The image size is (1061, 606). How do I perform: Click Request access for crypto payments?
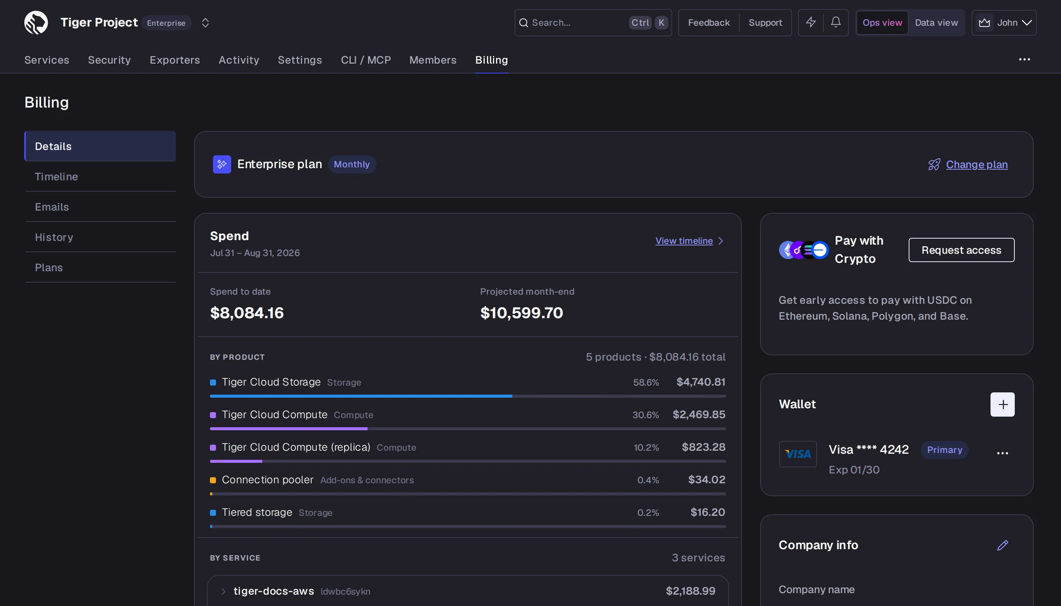[x=961, y=250]
